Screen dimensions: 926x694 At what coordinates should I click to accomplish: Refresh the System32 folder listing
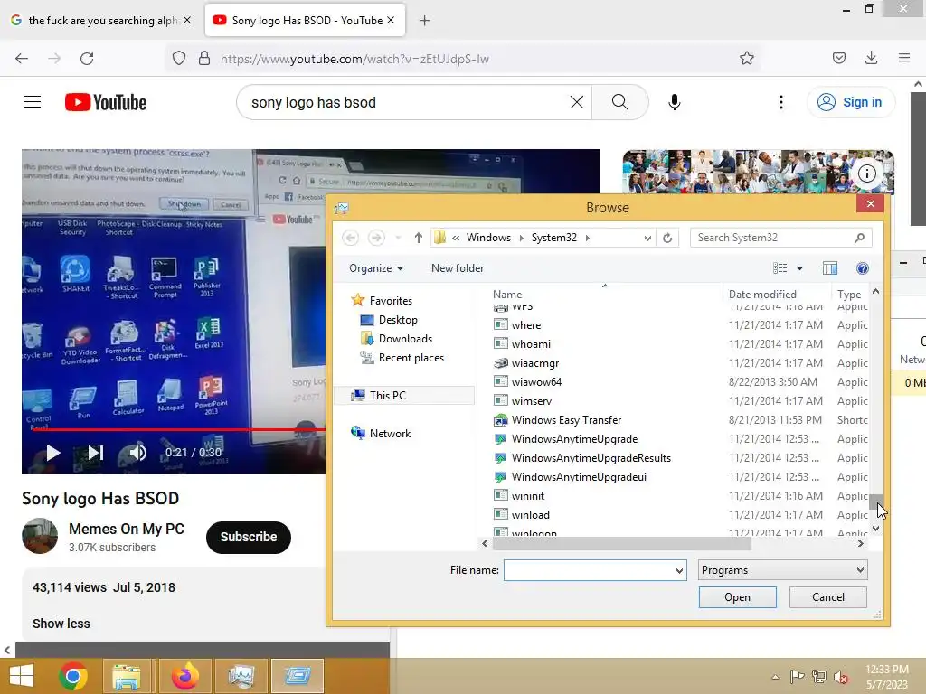pyautogui.click(x=667, y=238)
